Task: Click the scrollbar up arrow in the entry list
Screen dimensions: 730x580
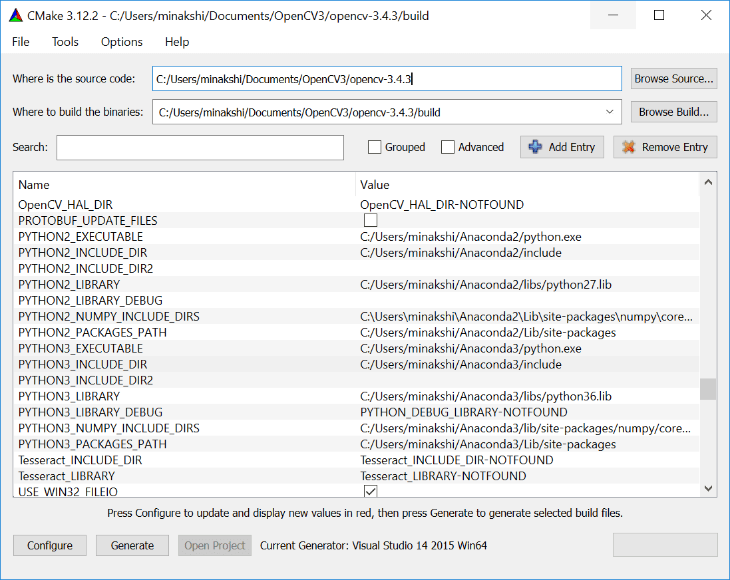Action: click(708, 182)
